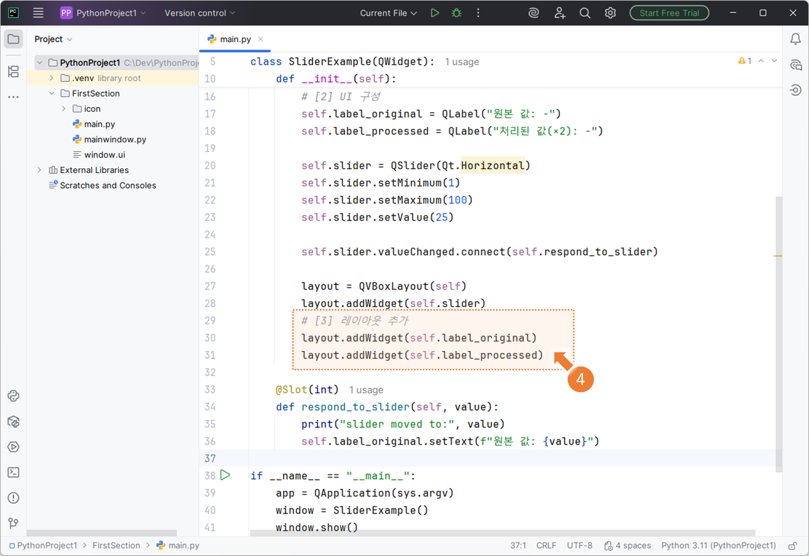Click the Horizontal keyword on line 20
Viewport: 809px width, 556px height.
pos(492,166)
